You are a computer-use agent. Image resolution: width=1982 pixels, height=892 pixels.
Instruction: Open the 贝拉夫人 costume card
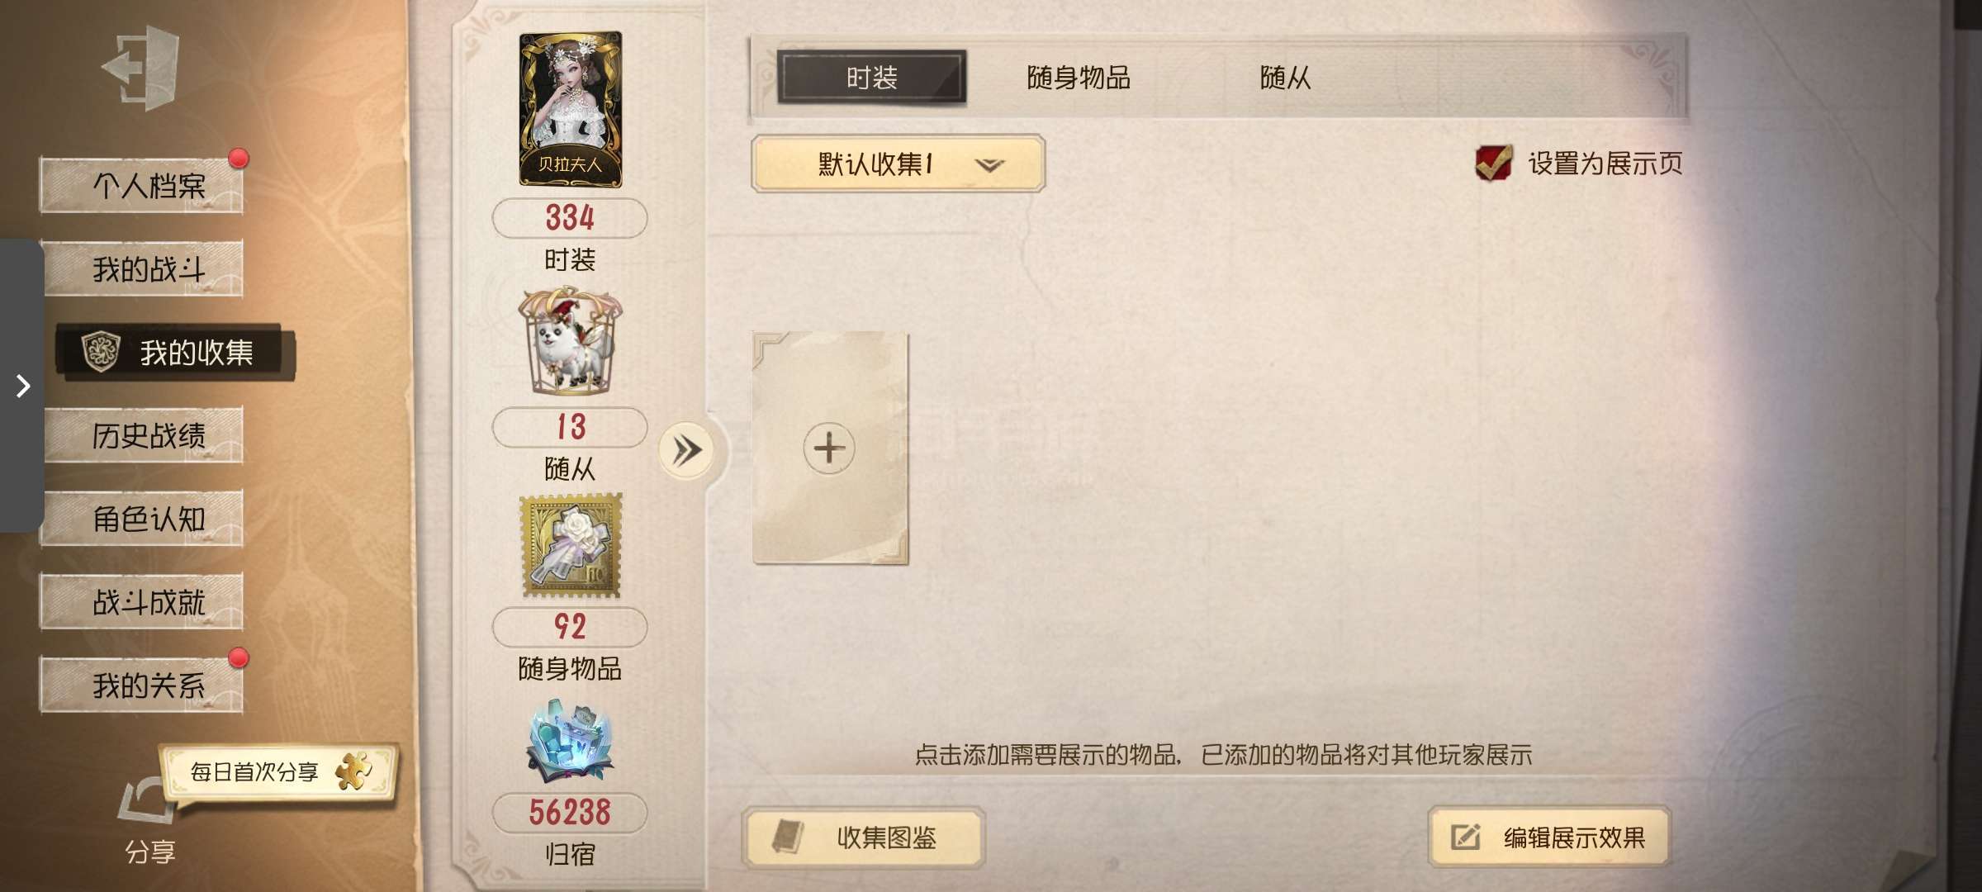pyautogui.click(x=570, y=109)
